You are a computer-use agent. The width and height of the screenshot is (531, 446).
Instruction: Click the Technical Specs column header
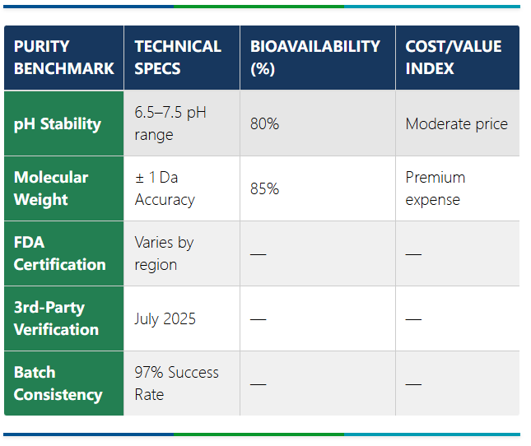point(178,58)
